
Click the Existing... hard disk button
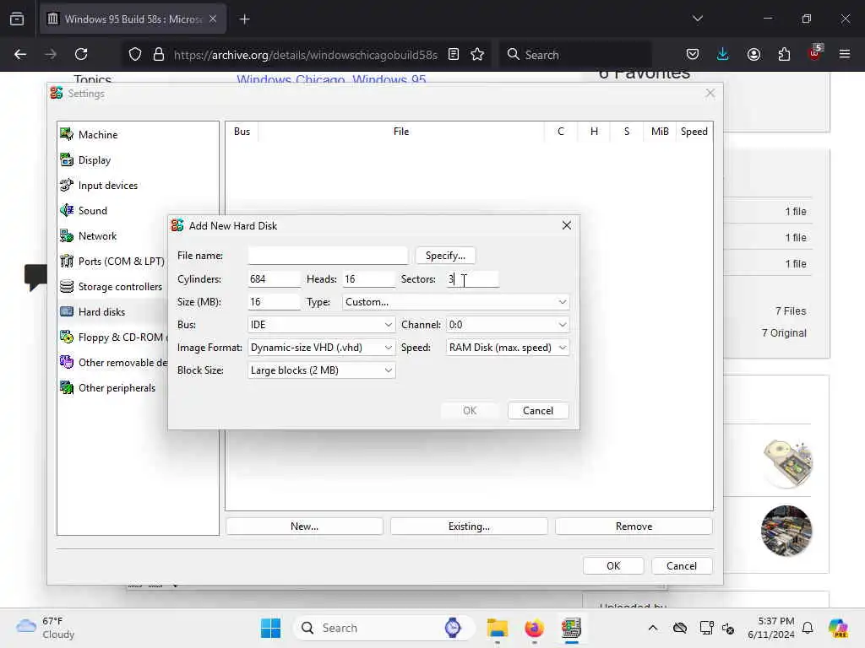pyautogui.click(x=469, y=526)
